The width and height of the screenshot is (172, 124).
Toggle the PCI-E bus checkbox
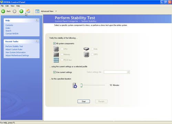point(62,60)
